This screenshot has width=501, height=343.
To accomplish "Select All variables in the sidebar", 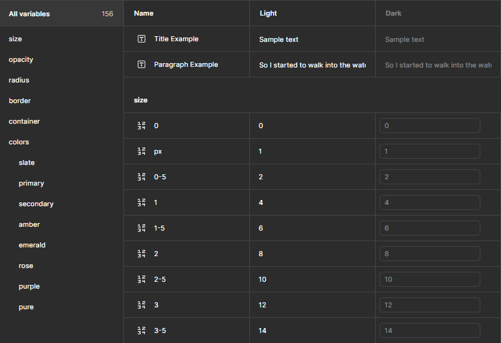I will (x=29, y=14).
